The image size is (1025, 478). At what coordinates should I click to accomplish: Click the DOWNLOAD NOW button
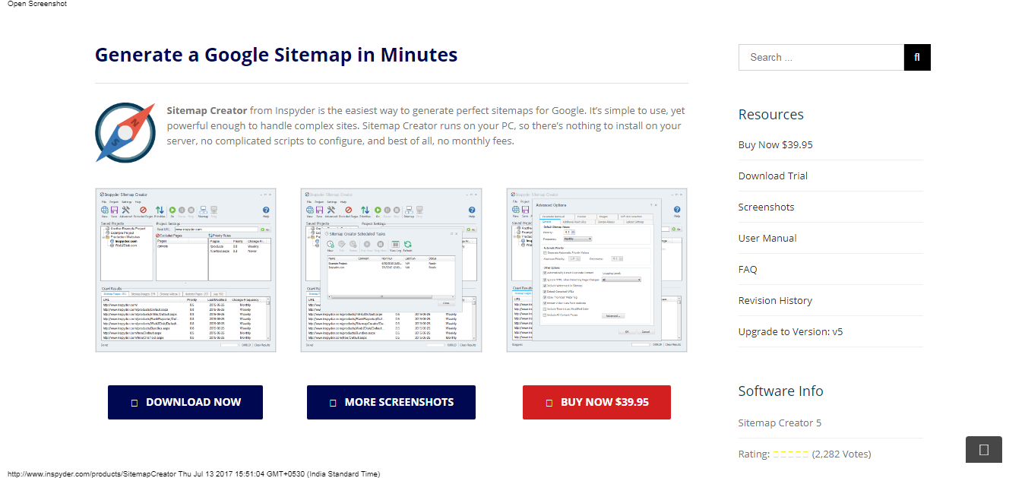(185, 402)
